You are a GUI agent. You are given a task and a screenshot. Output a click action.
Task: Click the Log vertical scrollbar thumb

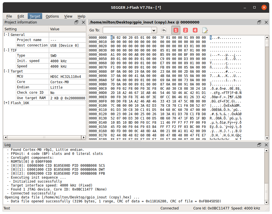pyautogui.click(x=266, y=191)
